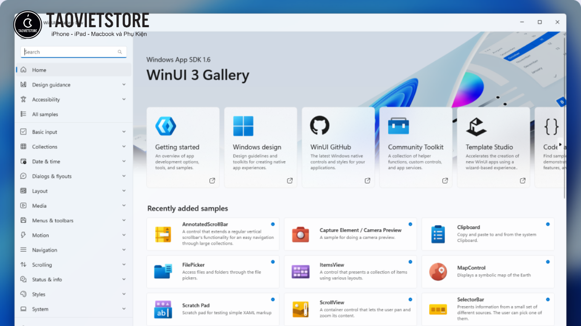581x326 pixels.
Task: Open the Status & info section
Action: (x=74, y=279)
